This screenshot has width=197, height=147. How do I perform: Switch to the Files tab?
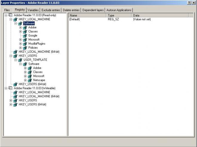7,10
